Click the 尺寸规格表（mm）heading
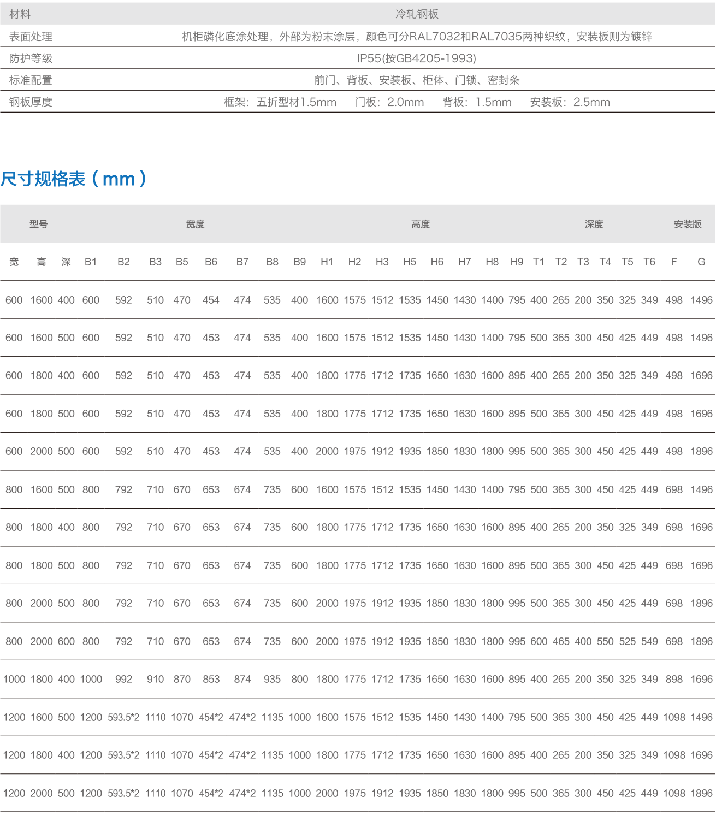The image size is (716, 815). pyautogui.click(x=74, y=179)
